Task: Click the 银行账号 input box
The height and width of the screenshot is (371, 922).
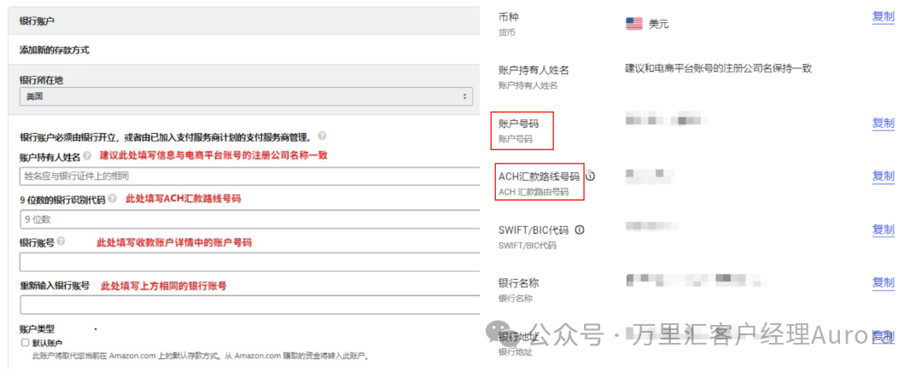Action: 248,262
